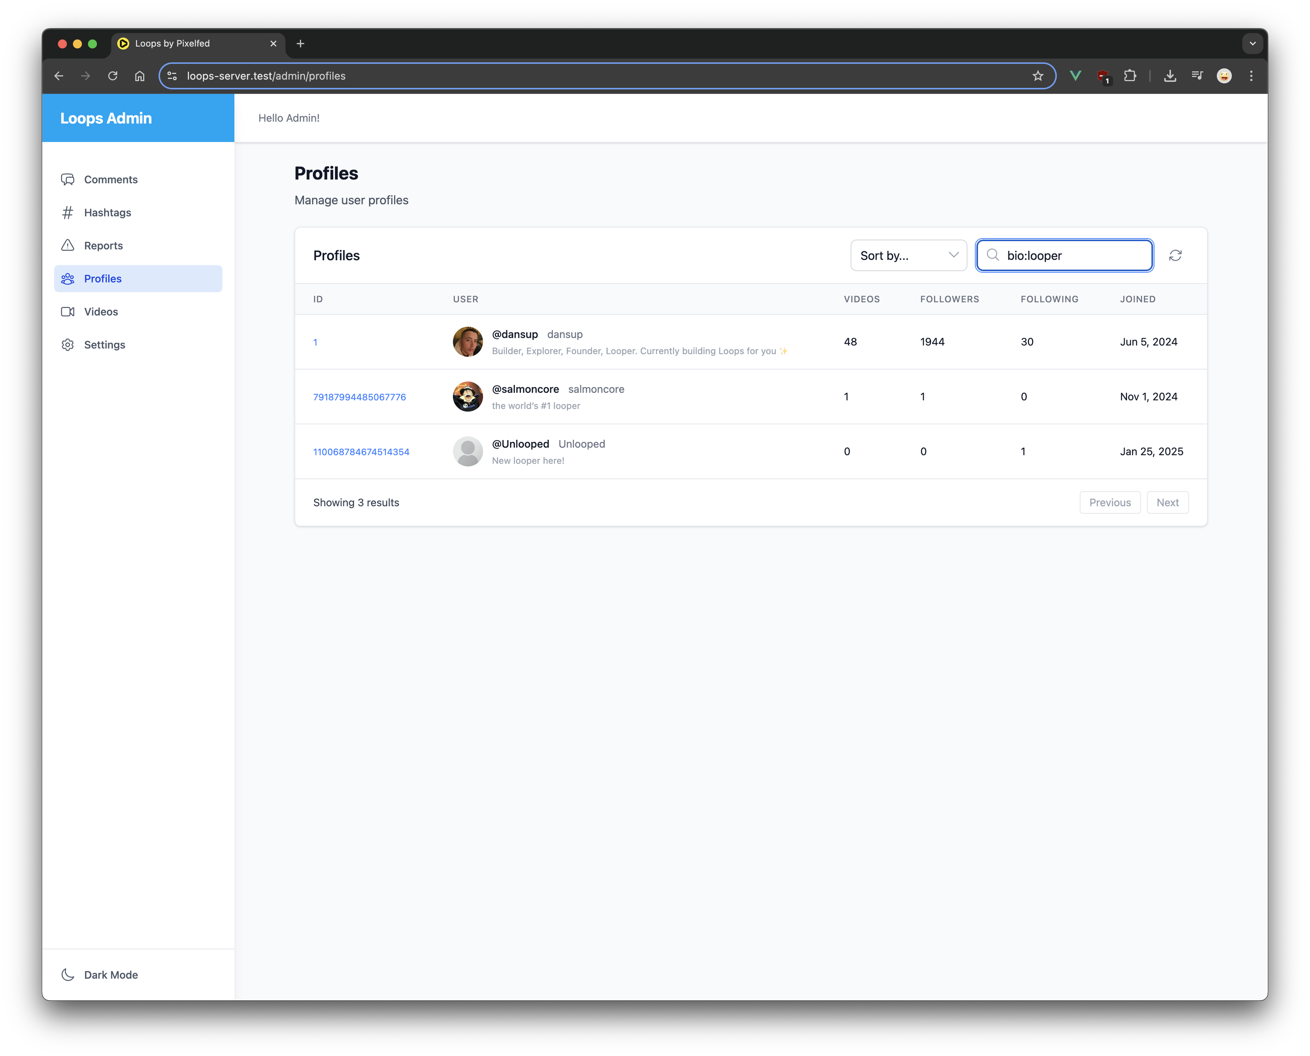Open the Sort by dropdown
Viewport: 1310px width, 1056px height.
[x=909, y=256]
